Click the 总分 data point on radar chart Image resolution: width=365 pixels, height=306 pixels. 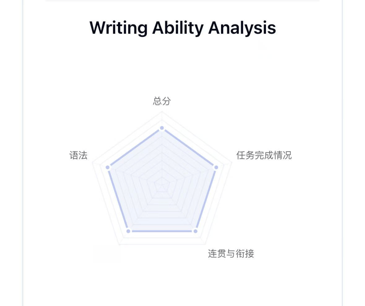(162, 128)
